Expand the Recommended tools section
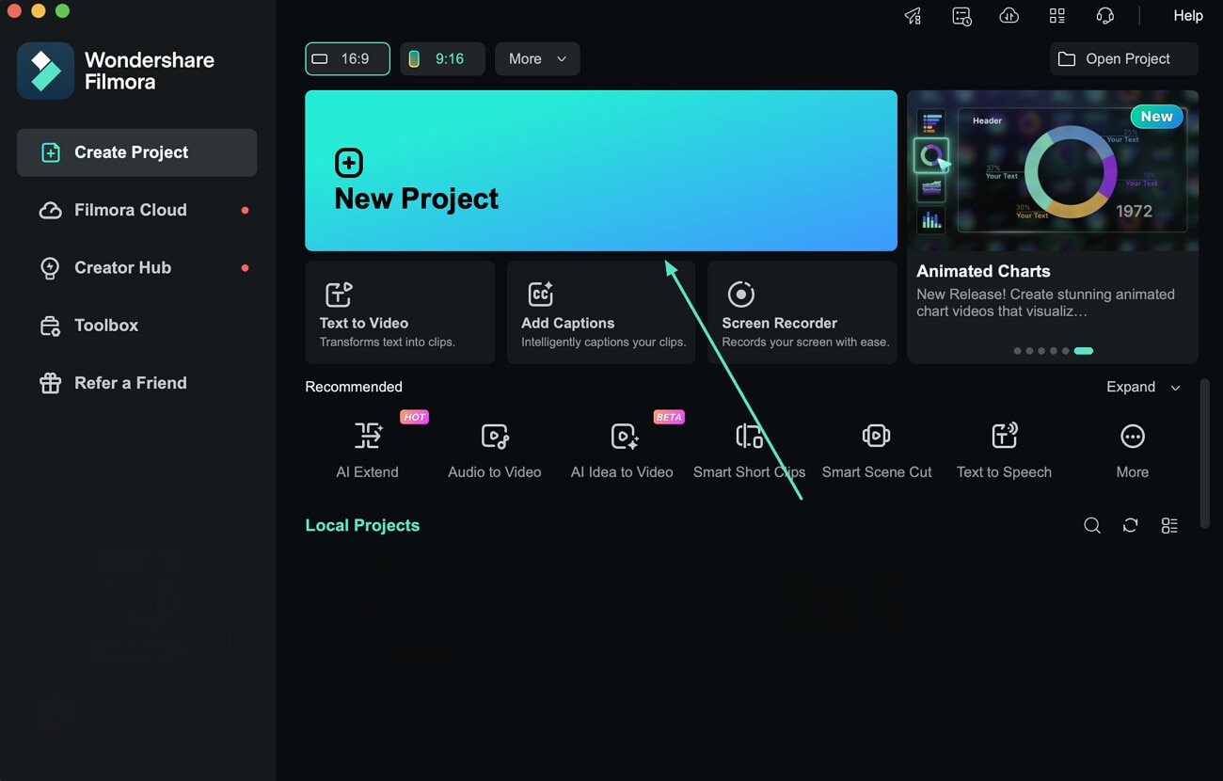This screenshot has height=781, width=1223. click(1142, 387)
